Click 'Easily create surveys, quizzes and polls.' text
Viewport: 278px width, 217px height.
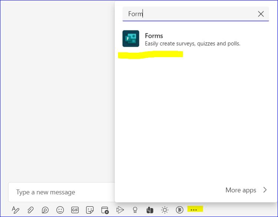pyautogui.click(x=193, y=43)
